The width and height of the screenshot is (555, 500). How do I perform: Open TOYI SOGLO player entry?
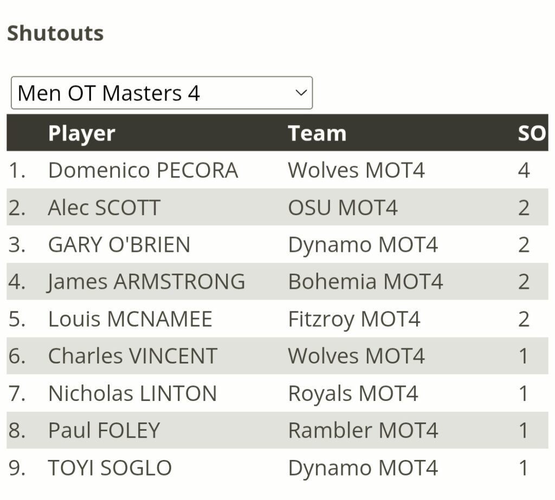[x=109, y=468]
